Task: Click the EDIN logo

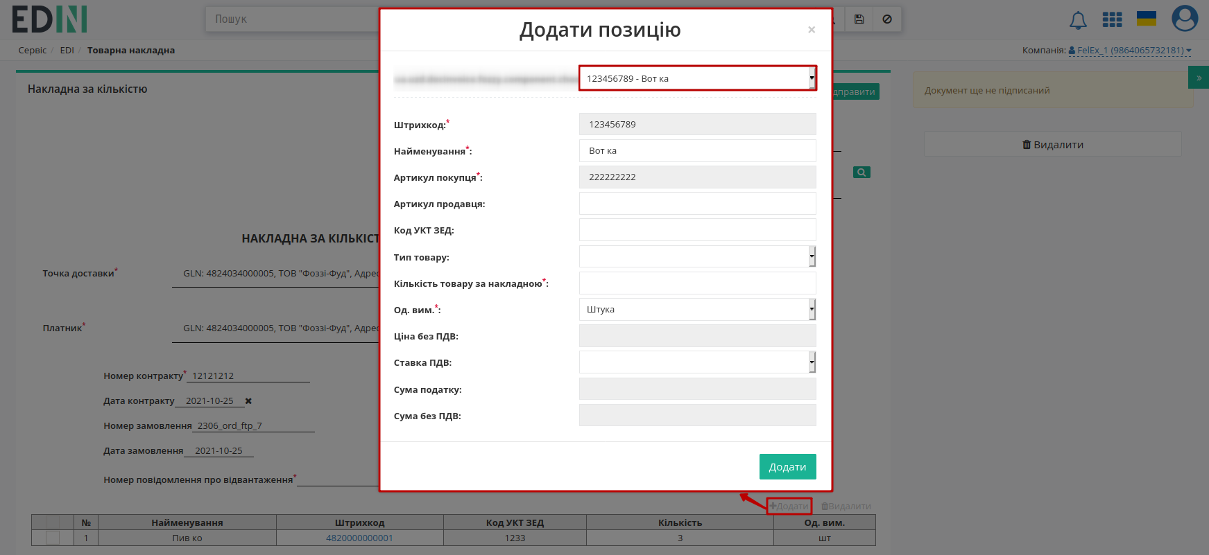Action: (x=49, y=19)
